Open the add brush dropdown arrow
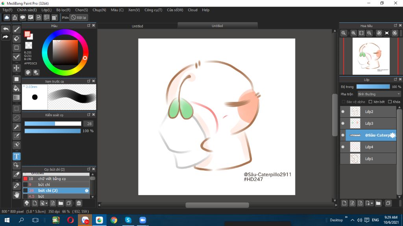 click(46, 204)
